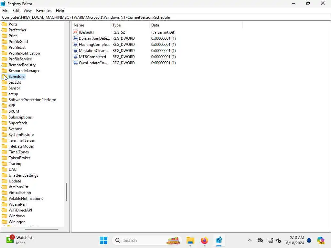The image size is (331, 248).
Task: Click the Prefetcher folder icon
Action: (5, 30)
